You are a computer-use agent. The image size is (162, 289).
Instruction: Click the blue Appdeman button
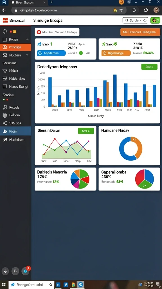click(51, 53)
